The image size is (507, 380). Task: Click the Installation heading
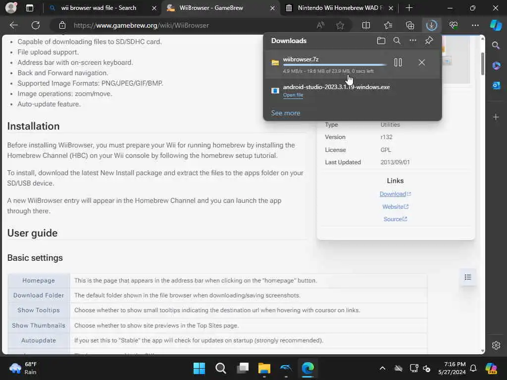pyautogui.click(x=33, y=126)
